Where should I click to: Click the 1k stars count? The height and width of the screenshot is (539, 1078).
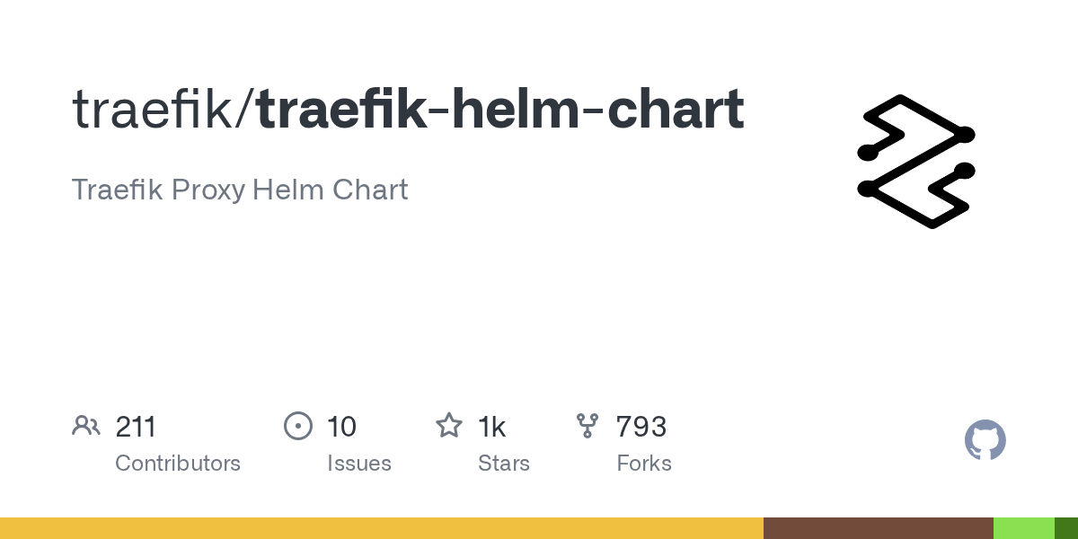(491, 426)
